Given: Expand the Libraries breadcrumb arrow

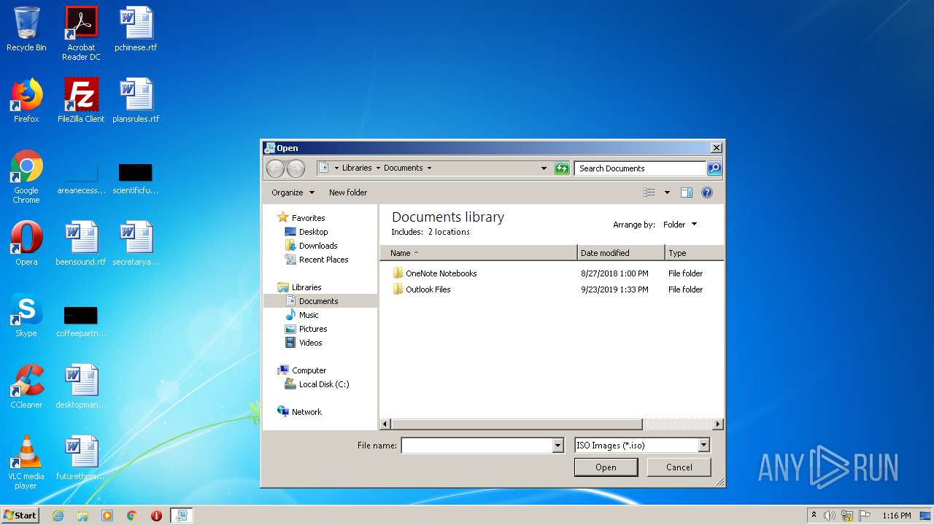Looking at the screenshot, I should 378,168.
